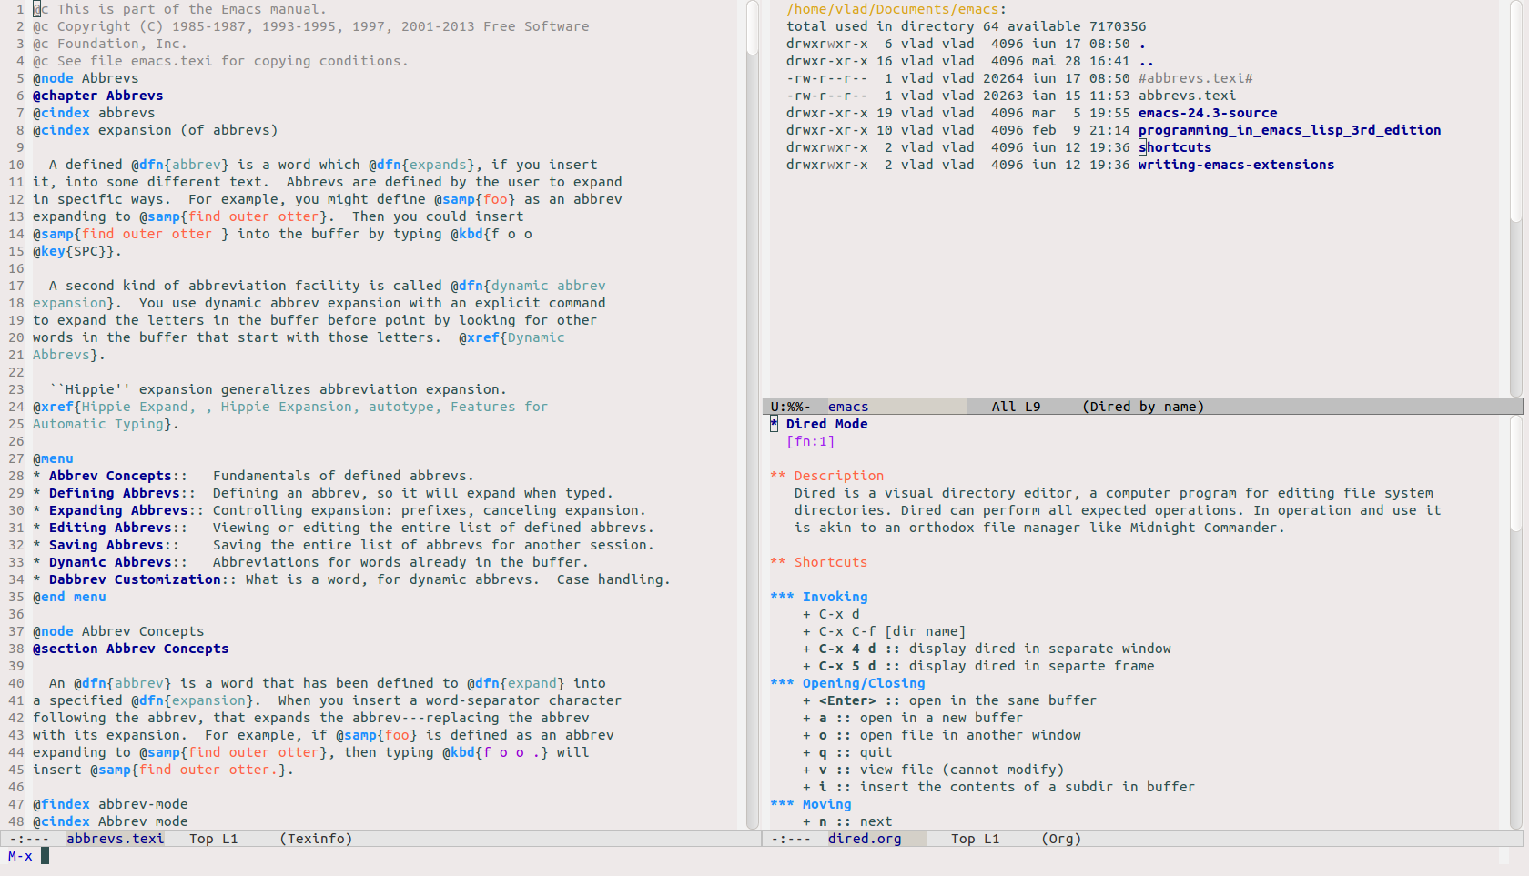Select the Dynamic Abbrevs menu entry
Image resolution: width=1529 pixels, height=876 pixels.
(110, 562)
